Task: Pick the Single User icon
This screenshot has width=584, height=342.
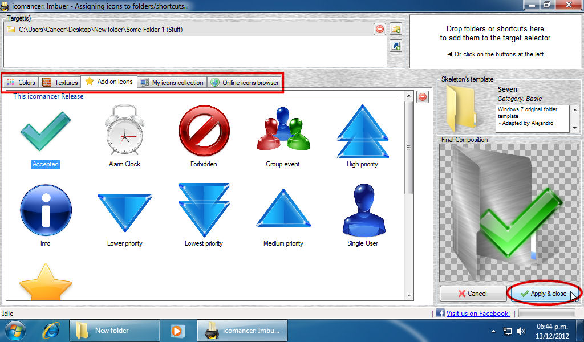Action: point(363,210)
